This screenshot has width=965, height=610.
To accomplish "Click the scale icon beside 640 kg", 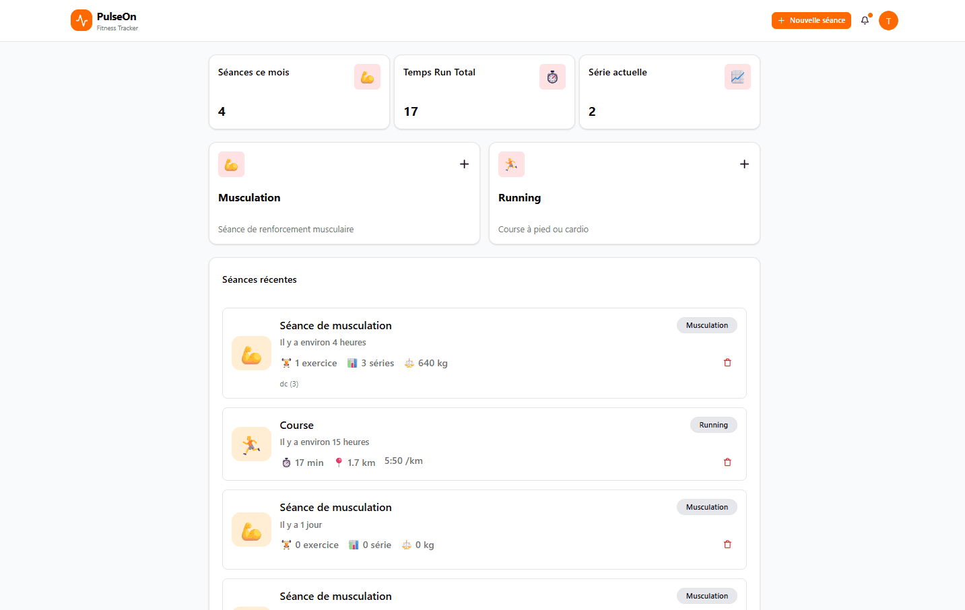I will (x=409, y=363).
